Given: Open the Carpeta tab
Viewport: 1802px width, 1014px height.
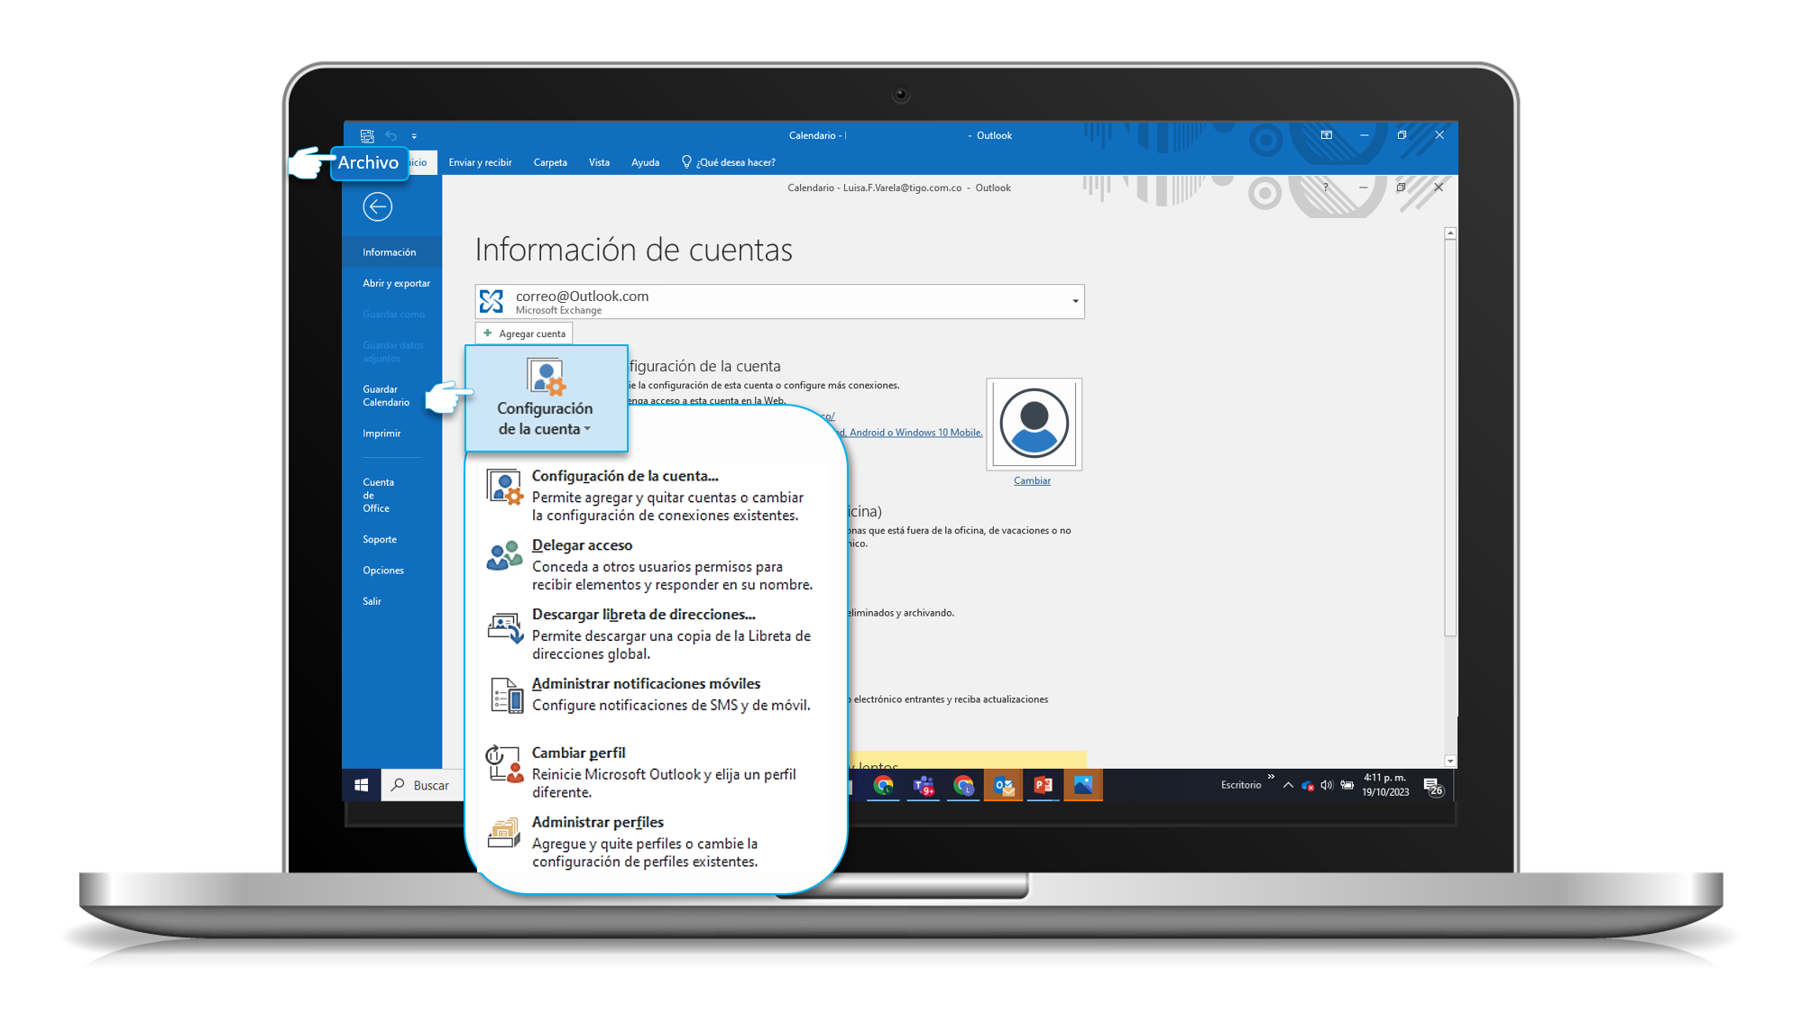Looking at the screenshot, I should click(x=550, y=162).
